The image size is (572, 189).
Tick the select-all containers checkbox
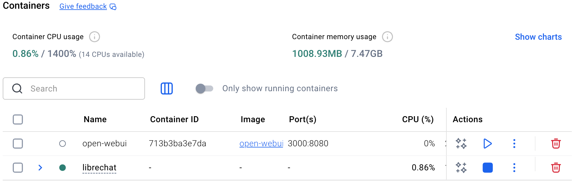pyautogui.click(x=18, y=119)
